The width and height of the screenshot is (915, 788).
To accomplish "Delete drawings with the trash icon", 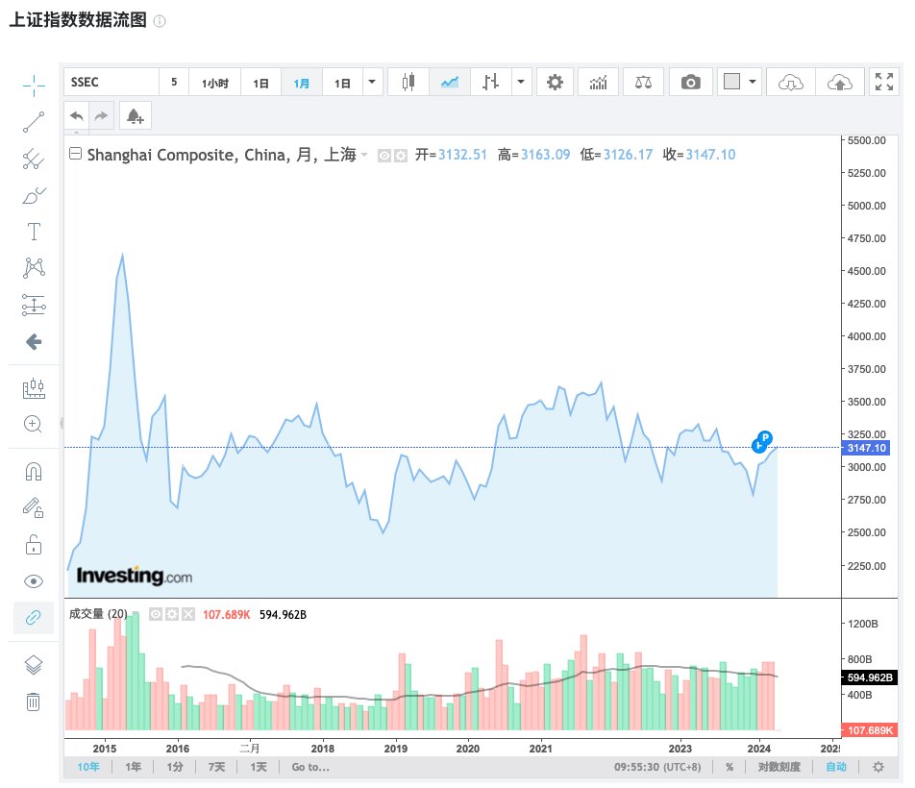I will pos(34,702).
